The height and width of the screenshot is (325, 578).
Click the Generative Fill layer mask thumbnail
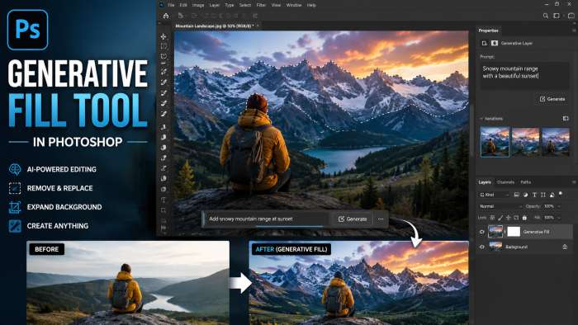point(514,232)
